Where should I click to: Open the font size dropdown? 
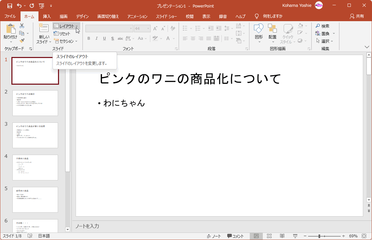pos(147,28)
